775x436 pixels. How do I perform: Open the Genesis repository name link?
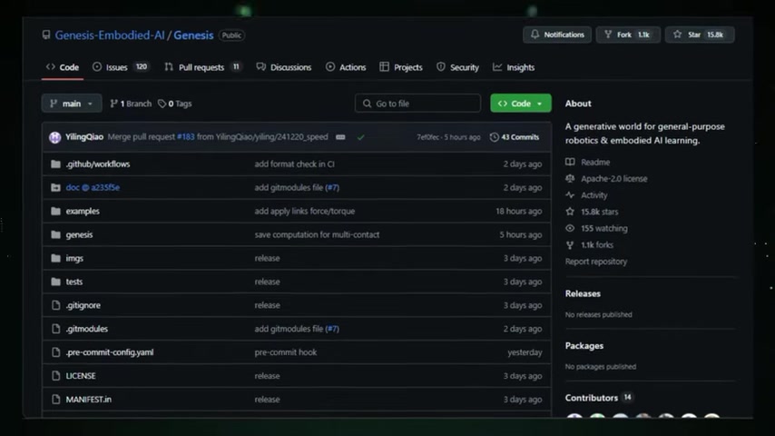point(193,35)
